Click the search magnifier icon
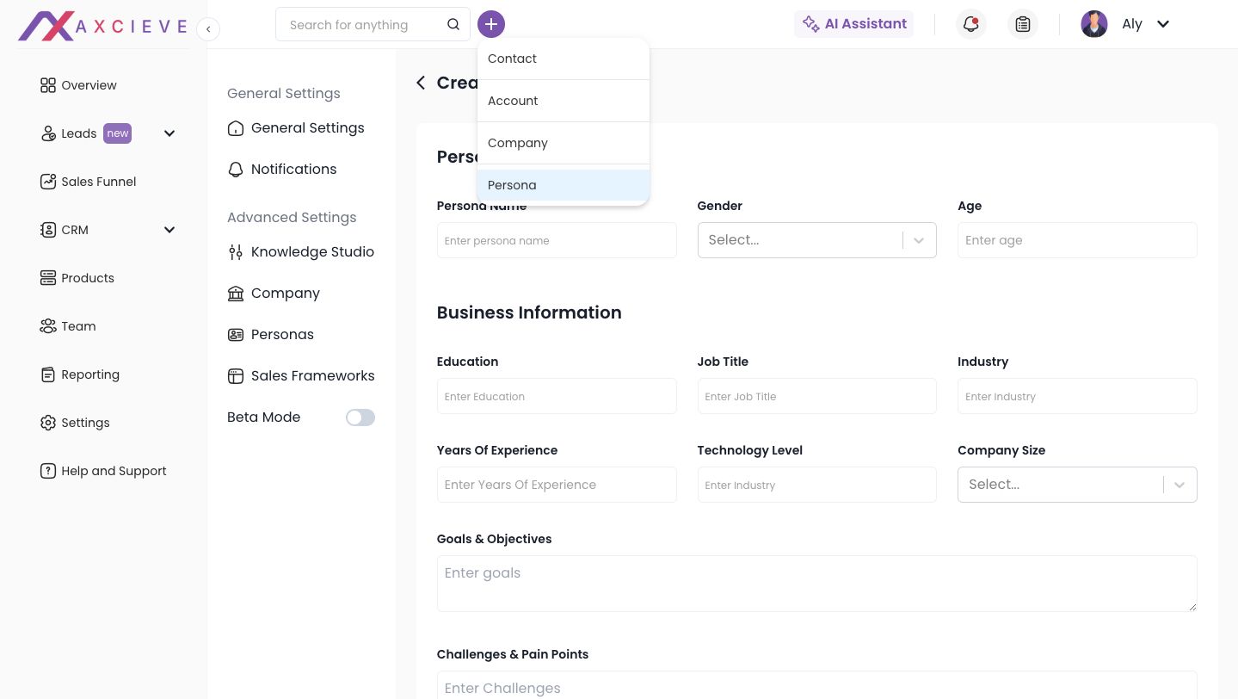Screen dimensions: 1238x699 453,24
